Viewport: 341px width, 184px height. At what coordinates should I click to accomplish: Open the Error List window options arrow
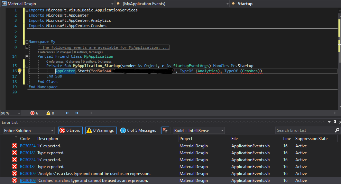[x=329, y=122]
